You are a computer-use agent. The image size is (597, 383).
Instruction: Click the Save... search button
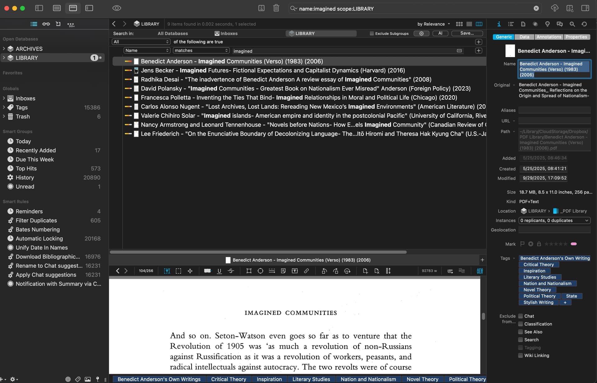coord(467,34)
